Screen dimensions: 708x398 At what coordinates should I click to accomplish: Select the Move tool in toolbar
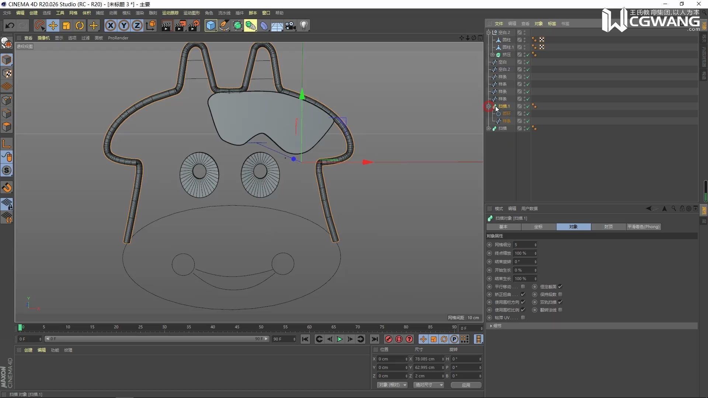pyautogui.click(x=53, y=25)
